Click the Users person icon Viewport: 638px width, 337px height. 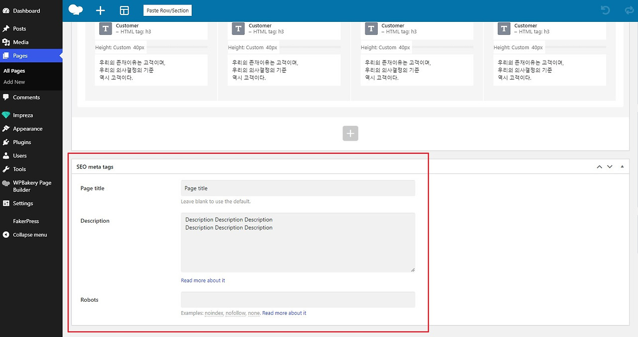point(6,156)
